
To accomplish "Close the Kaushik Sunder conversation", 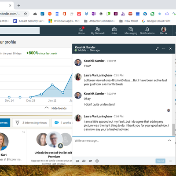I will 170,48.
